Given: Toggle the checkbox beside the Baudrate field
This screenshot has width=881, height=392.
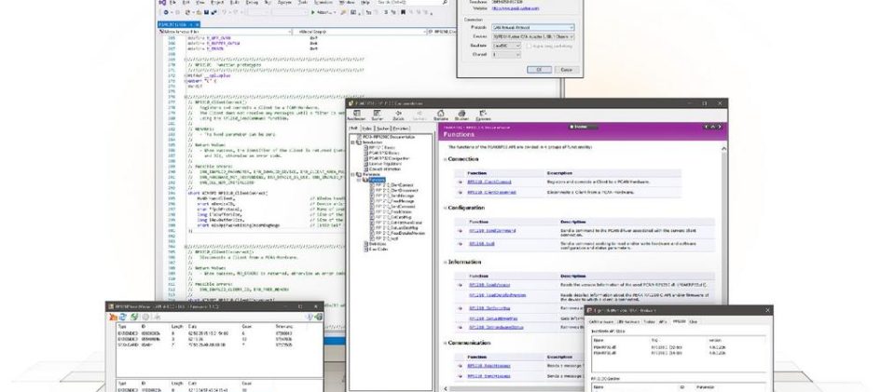Looking at the screenshot, I should coord(529,44).
